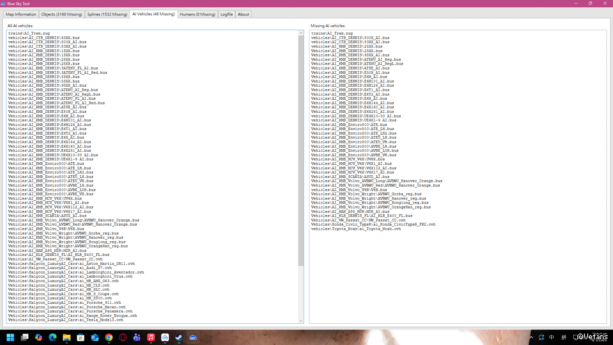Click the All AI vehicles scrollbar thumb
613x345 pixels.
(x=301, y=151)
